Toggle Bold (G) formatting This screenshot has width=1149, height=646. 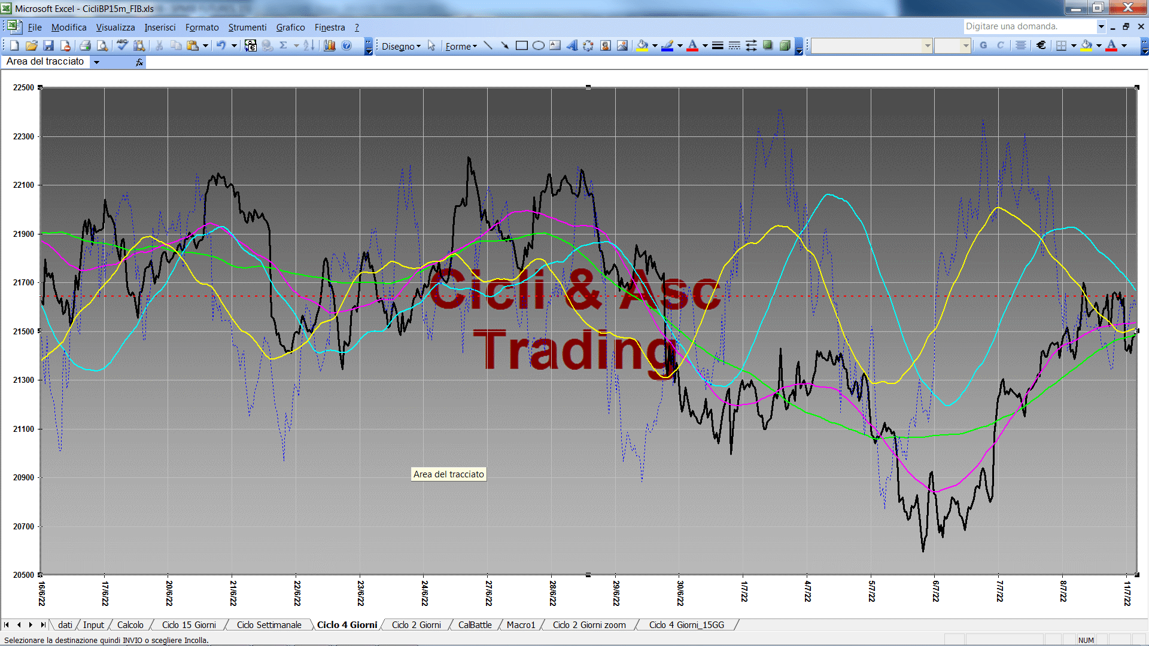tap(983, 45)
